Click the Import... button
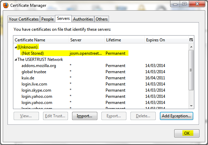The height and width of the screenshot is (145, 208). click(x=84, y=116)
